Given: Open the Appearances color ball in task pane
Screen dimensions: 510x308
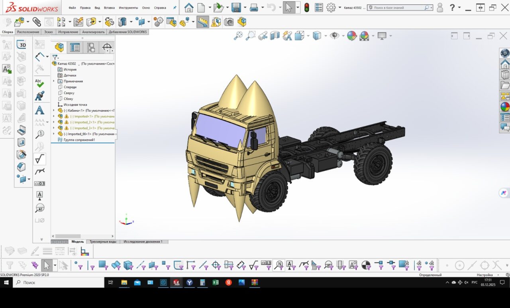Looking at the screenshot, I should tap(505, 107).
